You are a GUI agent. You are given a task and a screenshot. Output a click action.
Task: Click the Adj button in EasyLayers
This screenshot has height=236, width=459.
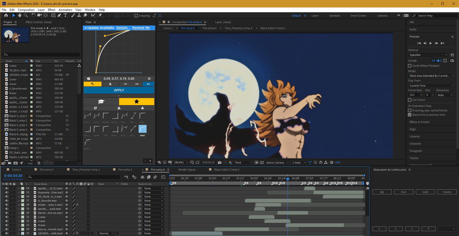pyautogui.click(x=382, y=192)
